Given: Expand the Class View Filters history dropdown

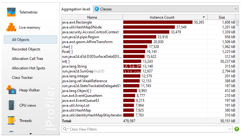Looking at the screenshot, I should point(230,129).
